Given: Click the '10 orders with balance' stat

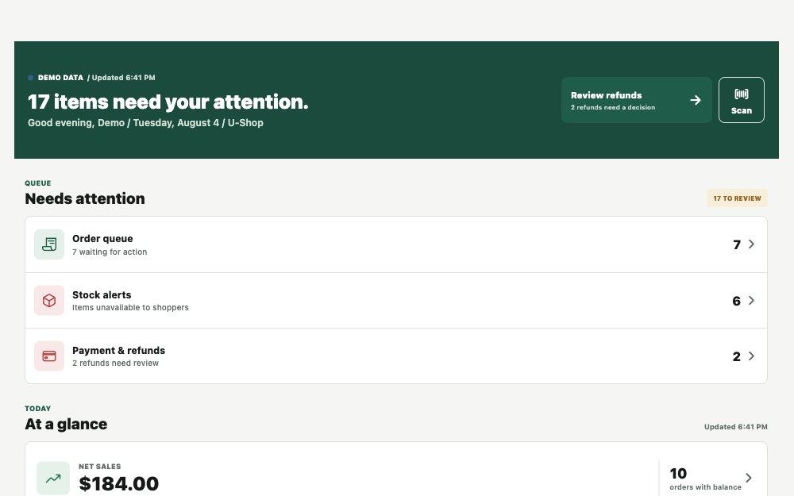Looking at the screenshot, I should [x=705, y=479].
